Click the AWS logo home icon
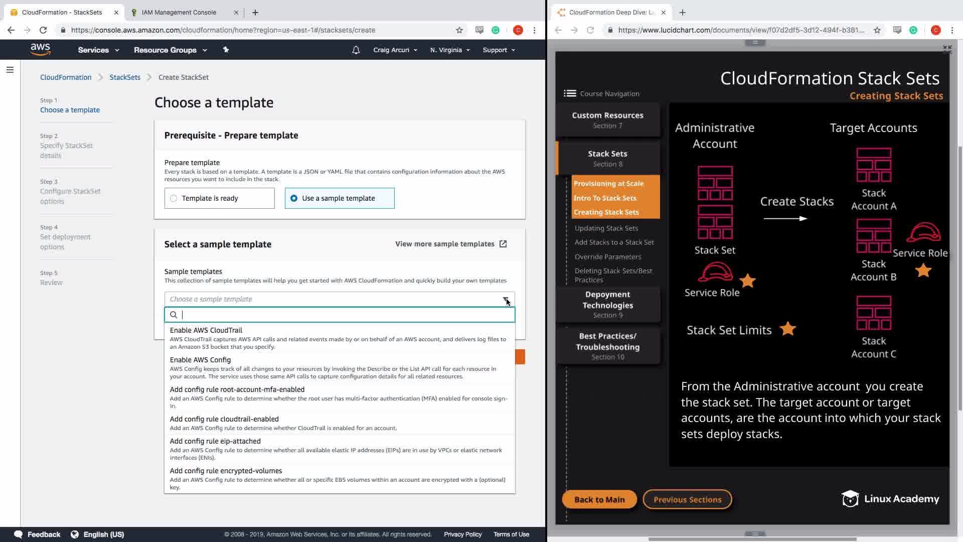Image resolution: width=963 pixels, height=542 pixels. (x=40, y=49)
